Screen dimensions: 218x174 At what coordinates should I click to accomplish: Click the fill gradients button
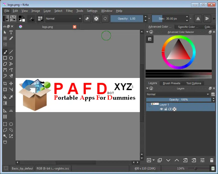click(x=6, y=19)
